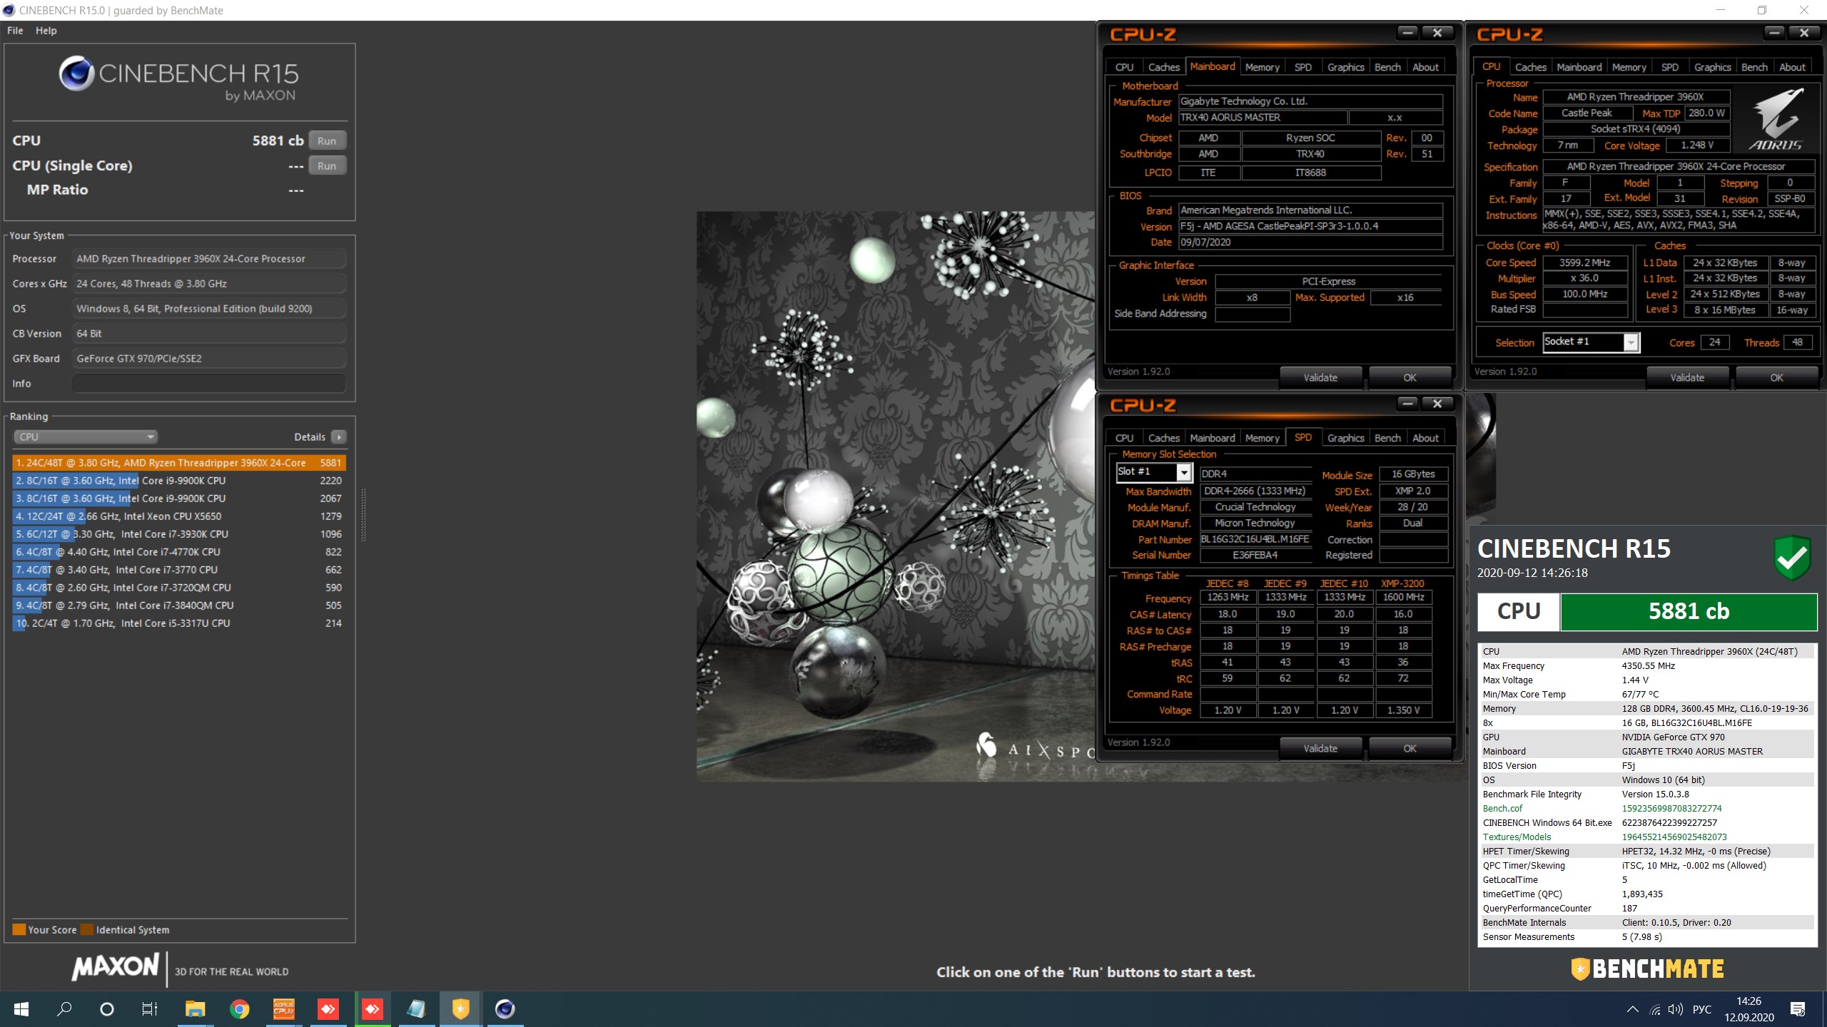The width and height of the screenshot is (1827, 1027).
Task: Switch to AORUS CPU-Z taskbar icon
Action: (284, 1009)
